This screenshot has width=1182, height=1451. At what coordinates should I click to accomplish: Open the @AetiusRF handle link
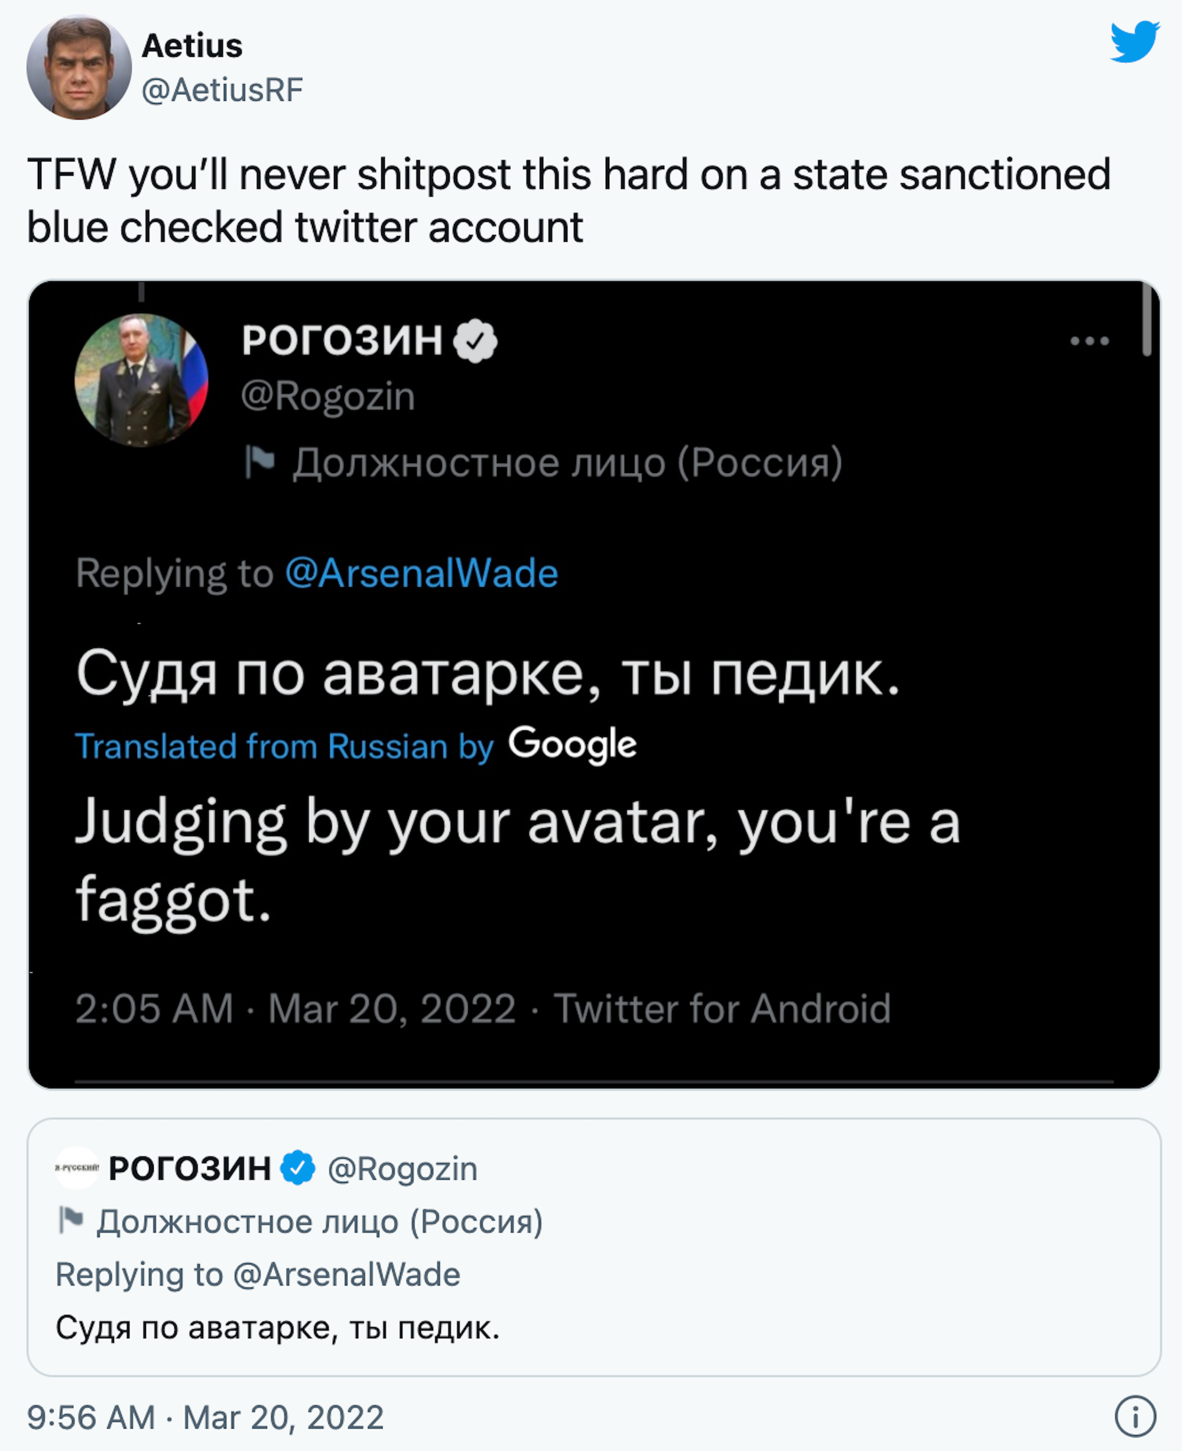222,90
